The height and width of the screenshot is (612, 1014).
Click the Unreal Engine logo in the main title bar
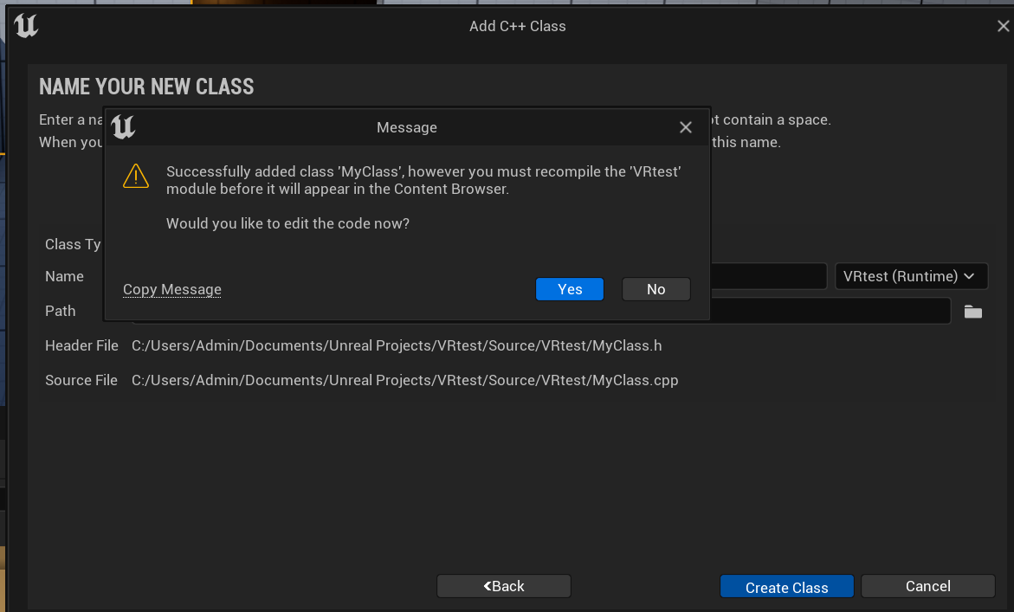(26, 27)
